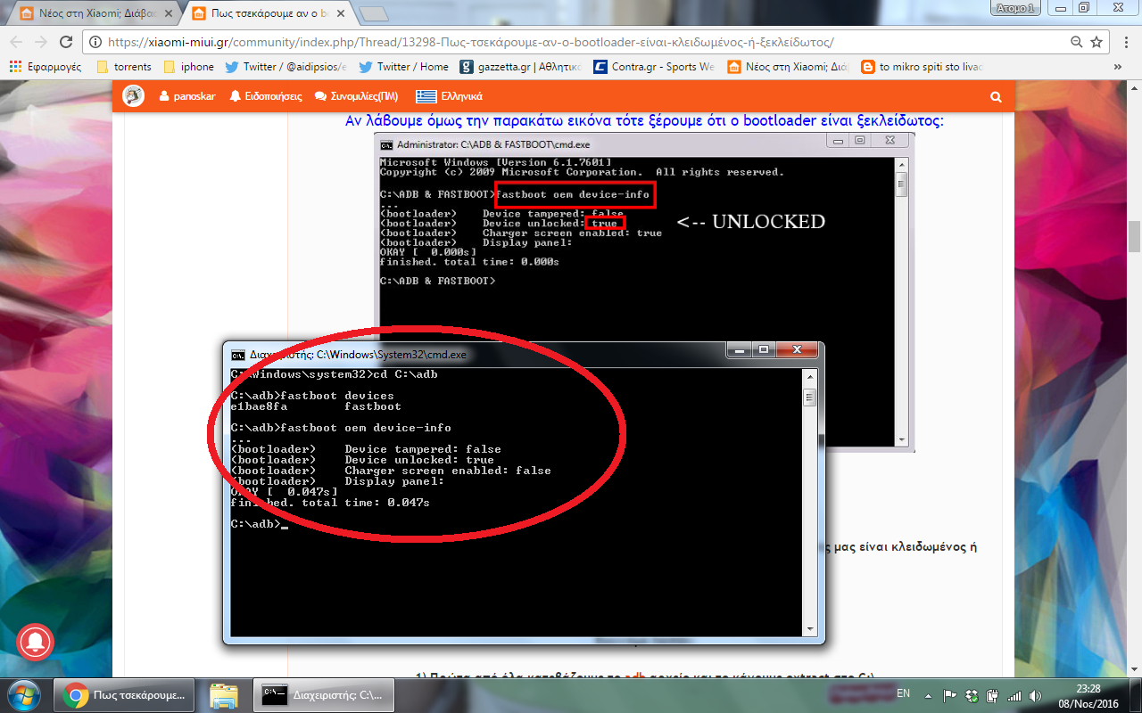Click the Dropbox tray icon
Screen dimensions: 1142x713
[971, 694]
